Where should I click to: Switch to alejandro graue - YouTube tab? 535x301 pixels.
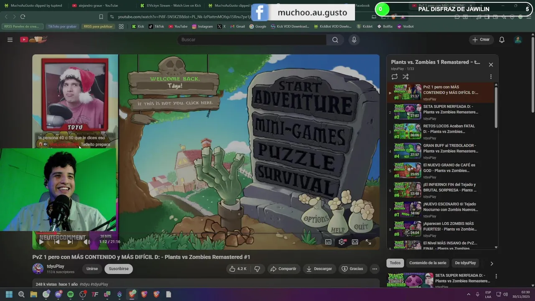click(99, 5)
